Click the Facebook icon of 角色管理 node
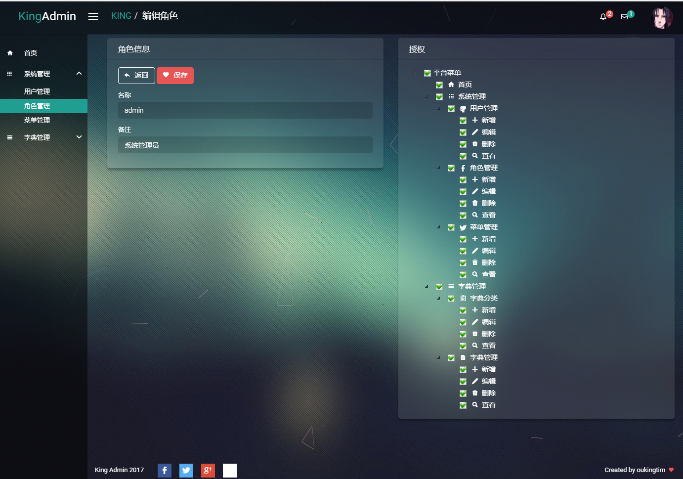Image resolution: width=683 pixels, height=479 pixels. (x=463, y=168)
